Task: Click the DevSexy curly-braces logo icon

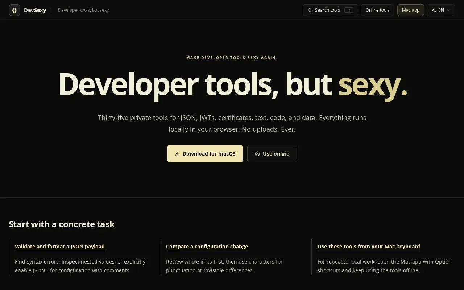Action: click(x=14, y=10)
